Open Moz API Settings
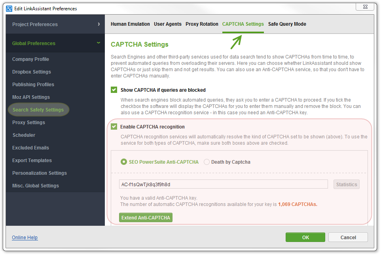 (31, 97)
